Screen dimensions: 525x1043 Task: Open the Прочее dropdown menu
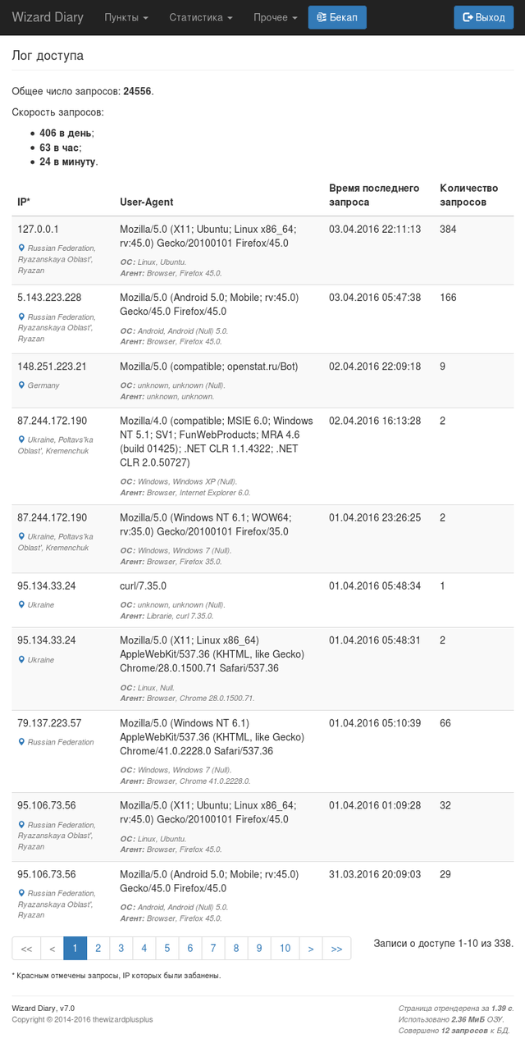[x=276, y=17]
